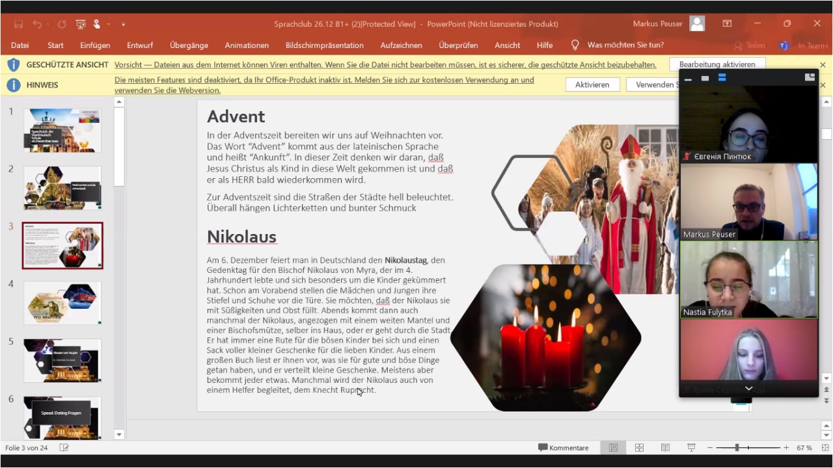
Task: Open the Hilfe tab
Action: point(545,45)
